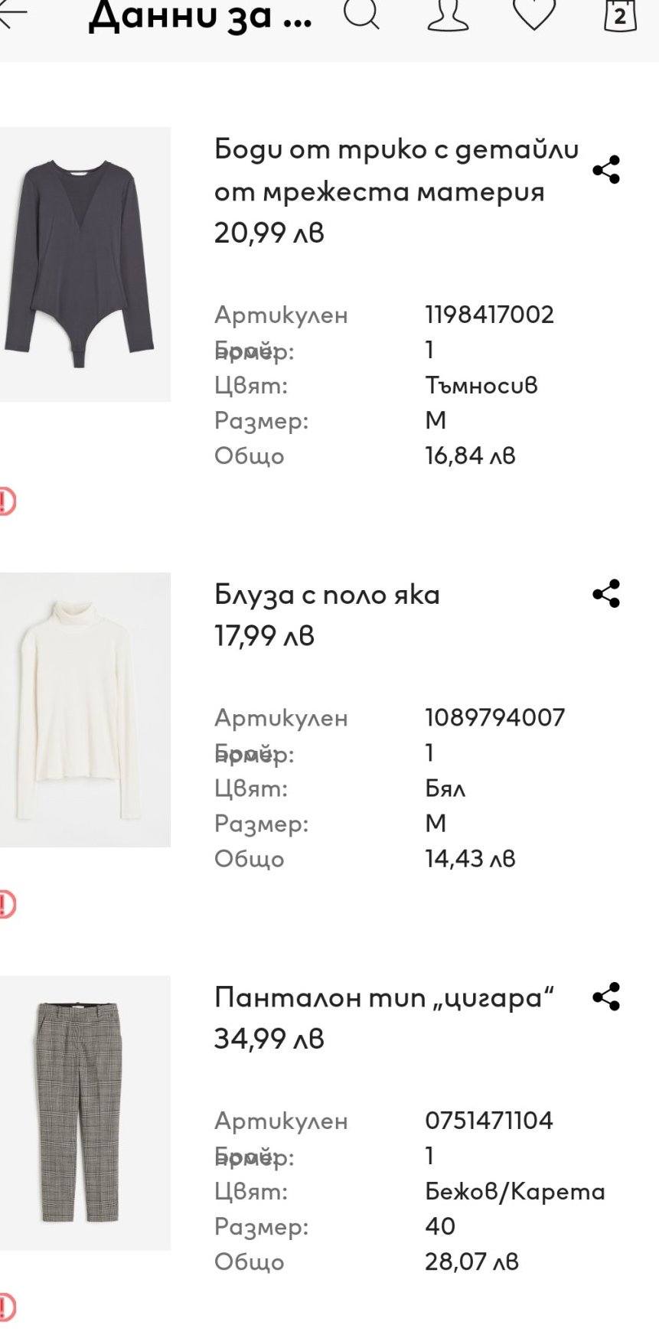This screenshot has height=1338, width=659.
Task: Tap the warning icon under the bodysuit
Action: [6, 501]
